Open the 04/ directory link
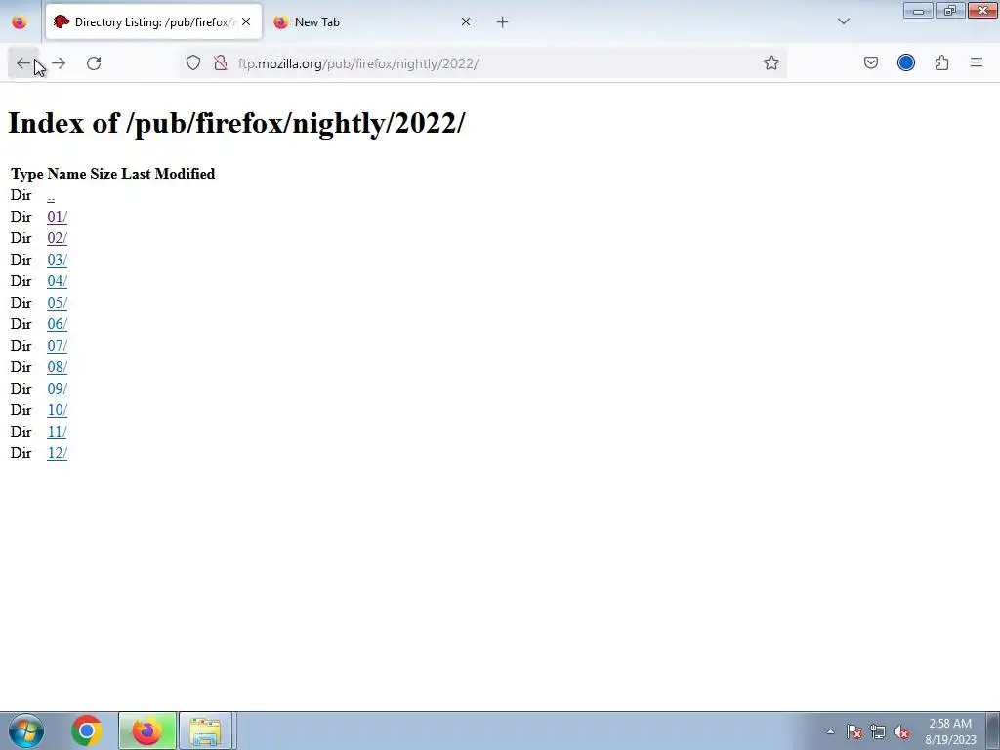Image resolution: width=1000 pixels, height=750 pixels. coord(57,281)
